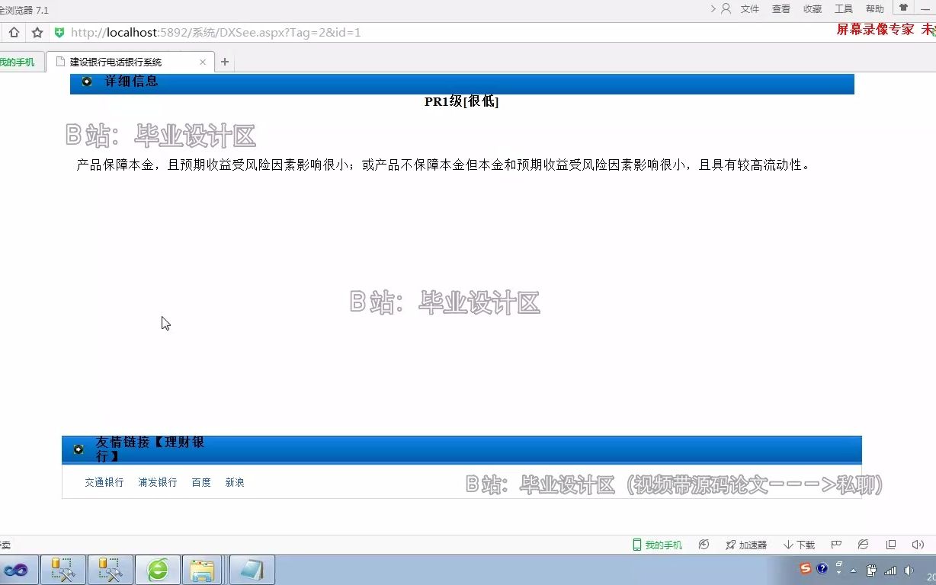Viewport: 936px width, 585px height.
Task: Toggle the speaker mute icon in the status bar
Action: tap(918, 545)
